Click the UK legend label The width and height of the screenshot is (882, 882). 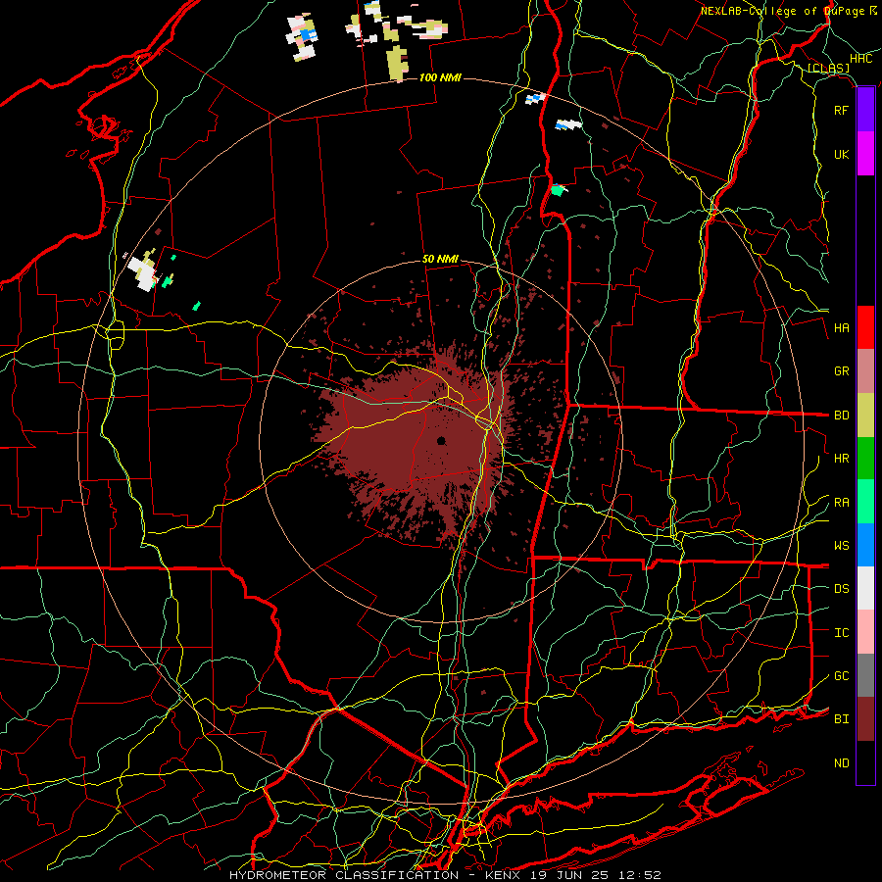pyautogui.click(x=841, y=155)
